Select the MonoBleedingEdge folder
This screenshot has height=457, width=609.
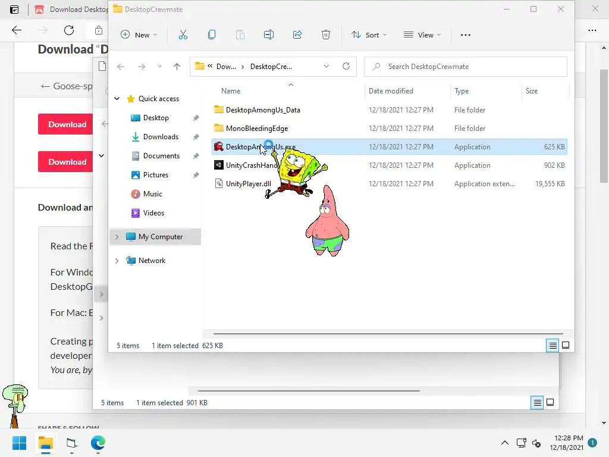[x=257, y=129]
